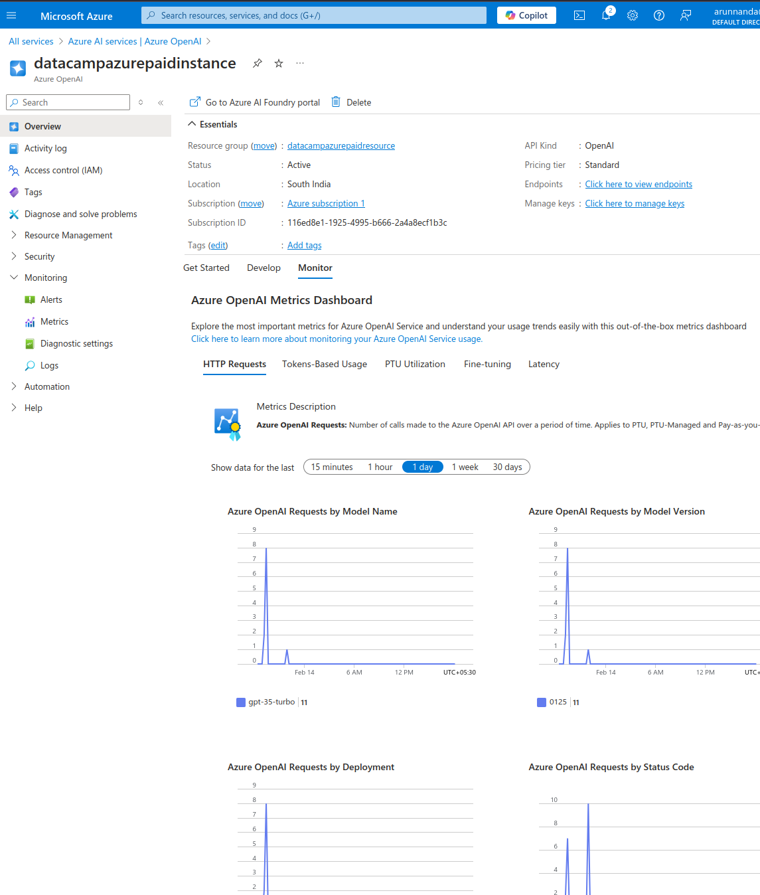Viewport: 760px width, 895px height.
Task: Switch to the Get Started tab
Action: point(206,268)
